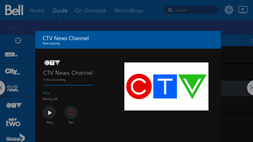Play the CTV News Channel recording

coord(49,113)
